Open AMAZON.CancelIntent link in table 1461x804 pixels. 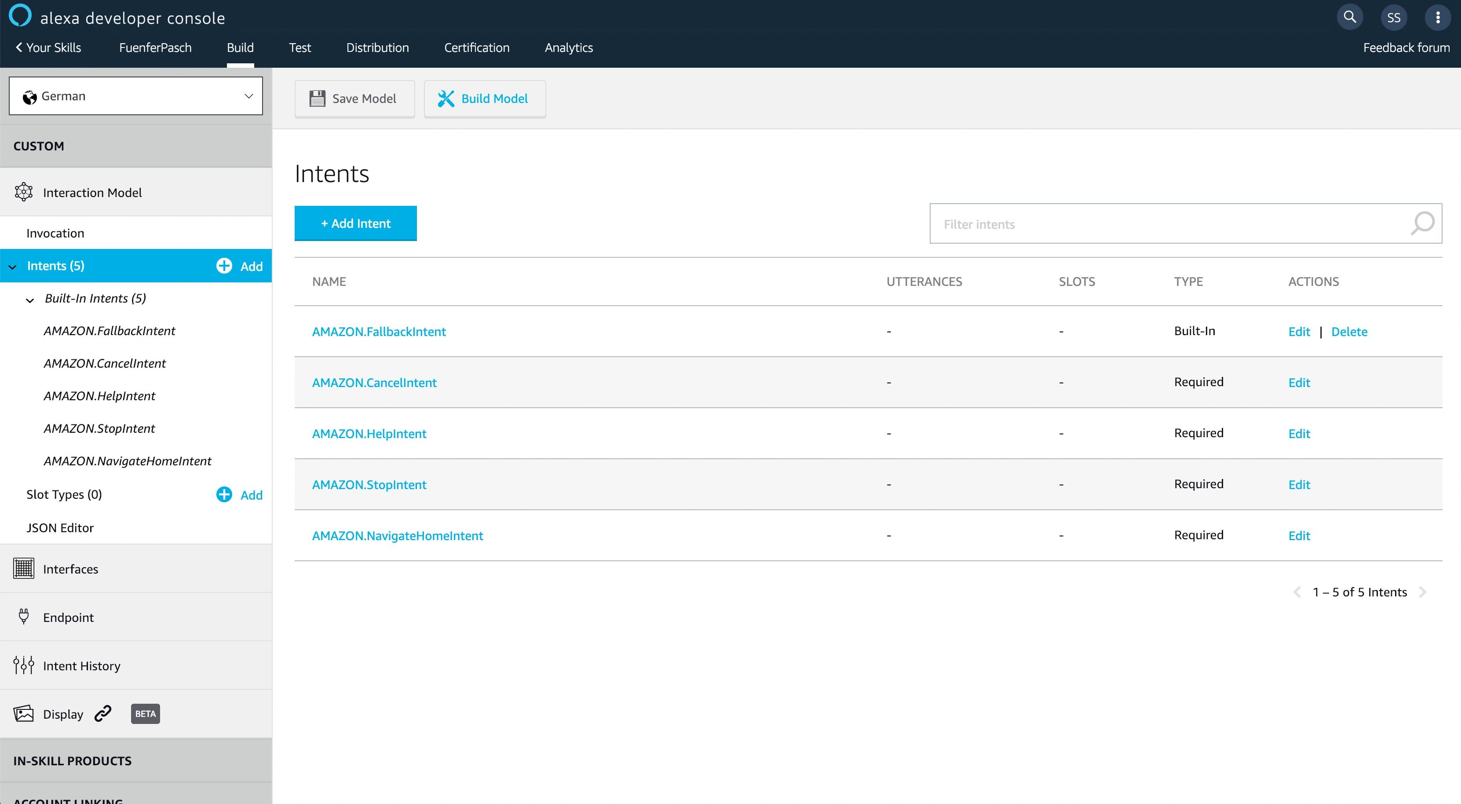(374, 382)
